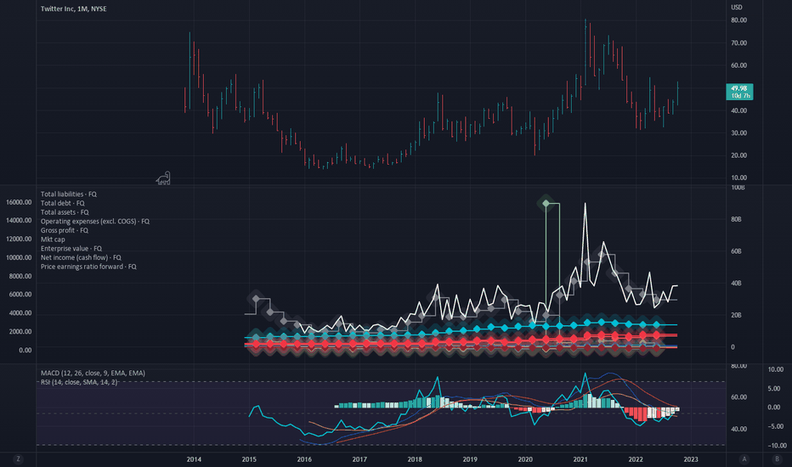Click the 20.00 price axis label
The image size is (792, 467).
(x=739, y=155)
